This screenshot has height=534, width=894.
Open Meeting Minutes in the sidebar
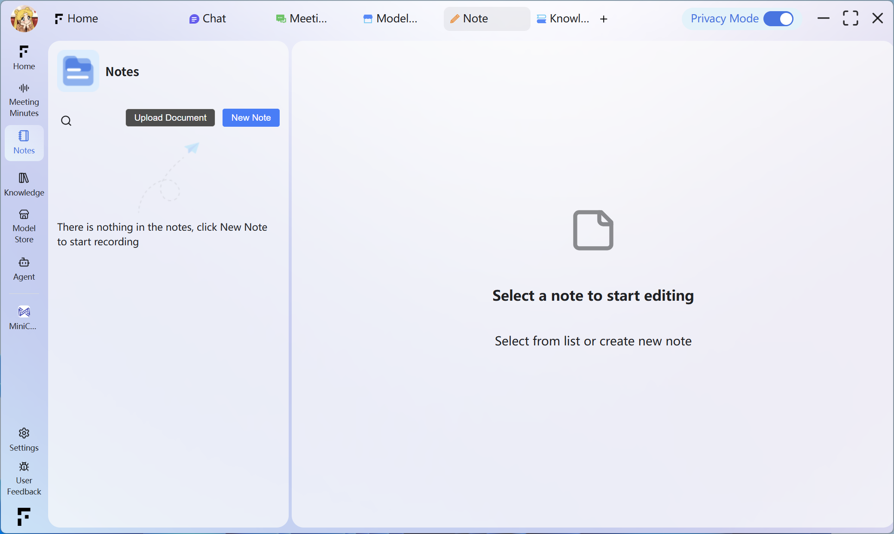click(x=24, y=100)
